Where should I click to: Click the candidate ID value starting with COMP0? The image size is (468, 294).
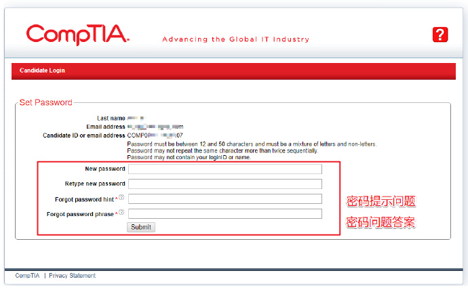pos(155,135)
